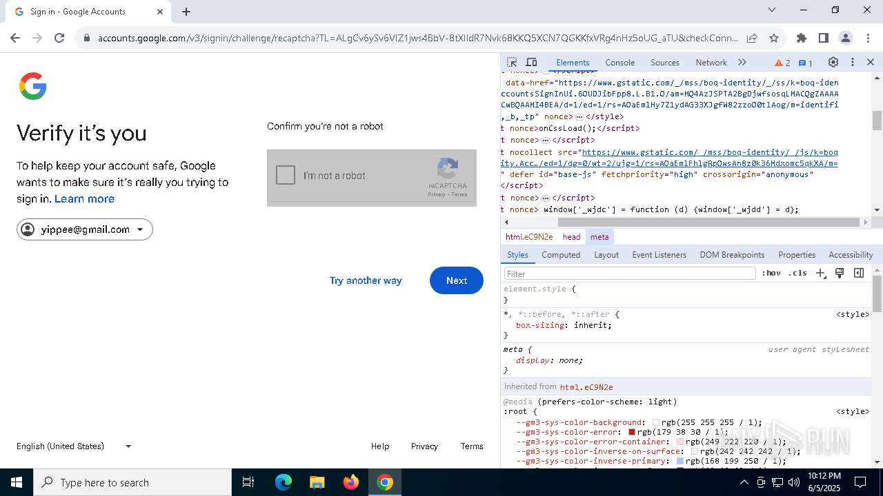Open Firefox from the taskbar
Image resolution: width=883 pixels, height=496 pixels.
(x=351, y=482)
